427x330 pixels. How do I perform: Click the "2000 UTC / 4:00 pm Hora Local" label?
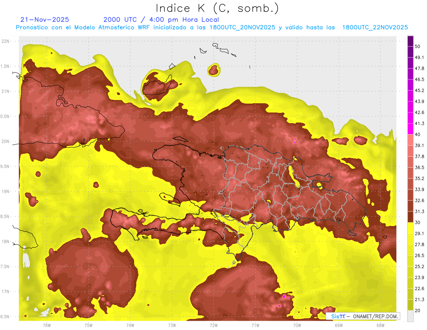[161, 20]
